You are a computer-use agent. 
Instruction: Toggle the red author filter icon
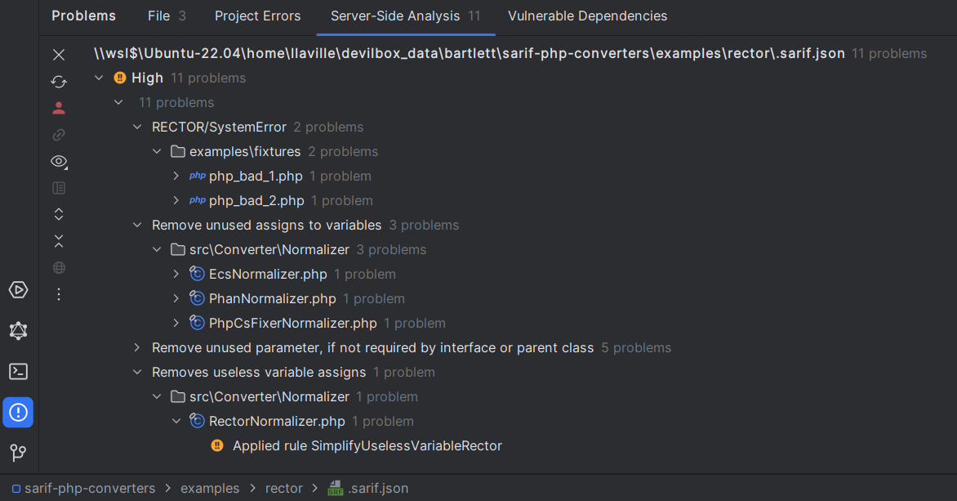pos(58,107)
